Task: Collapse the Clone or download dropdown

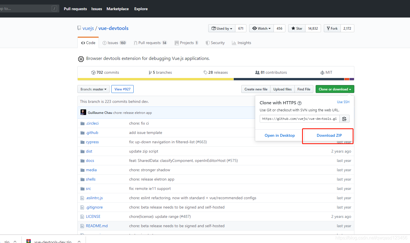Action: coord(335,89)
